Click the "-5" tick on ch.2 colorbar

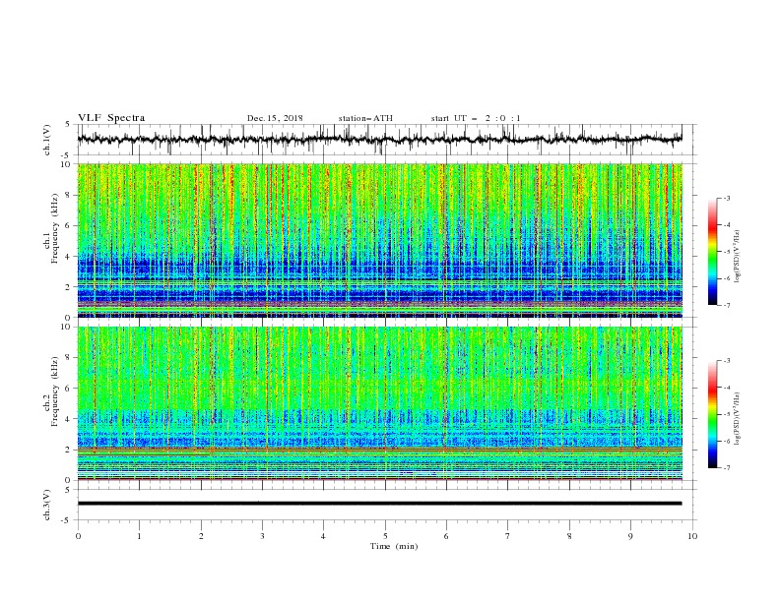[x=726, y=414]
